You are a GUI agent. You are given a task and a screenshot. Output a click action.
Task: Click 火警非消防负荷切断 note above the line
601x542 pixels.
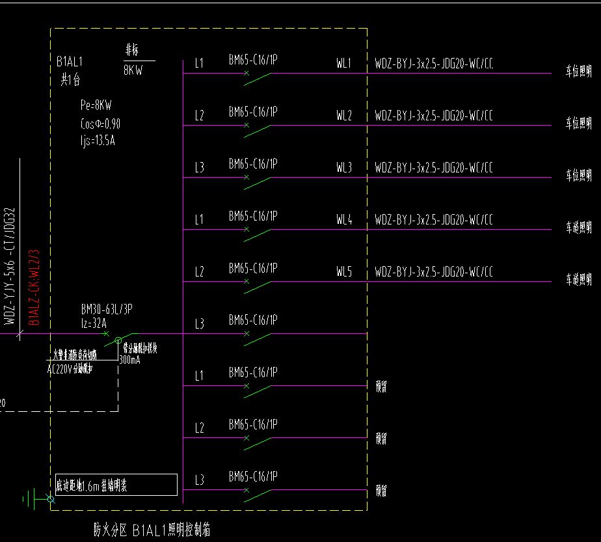75,354
